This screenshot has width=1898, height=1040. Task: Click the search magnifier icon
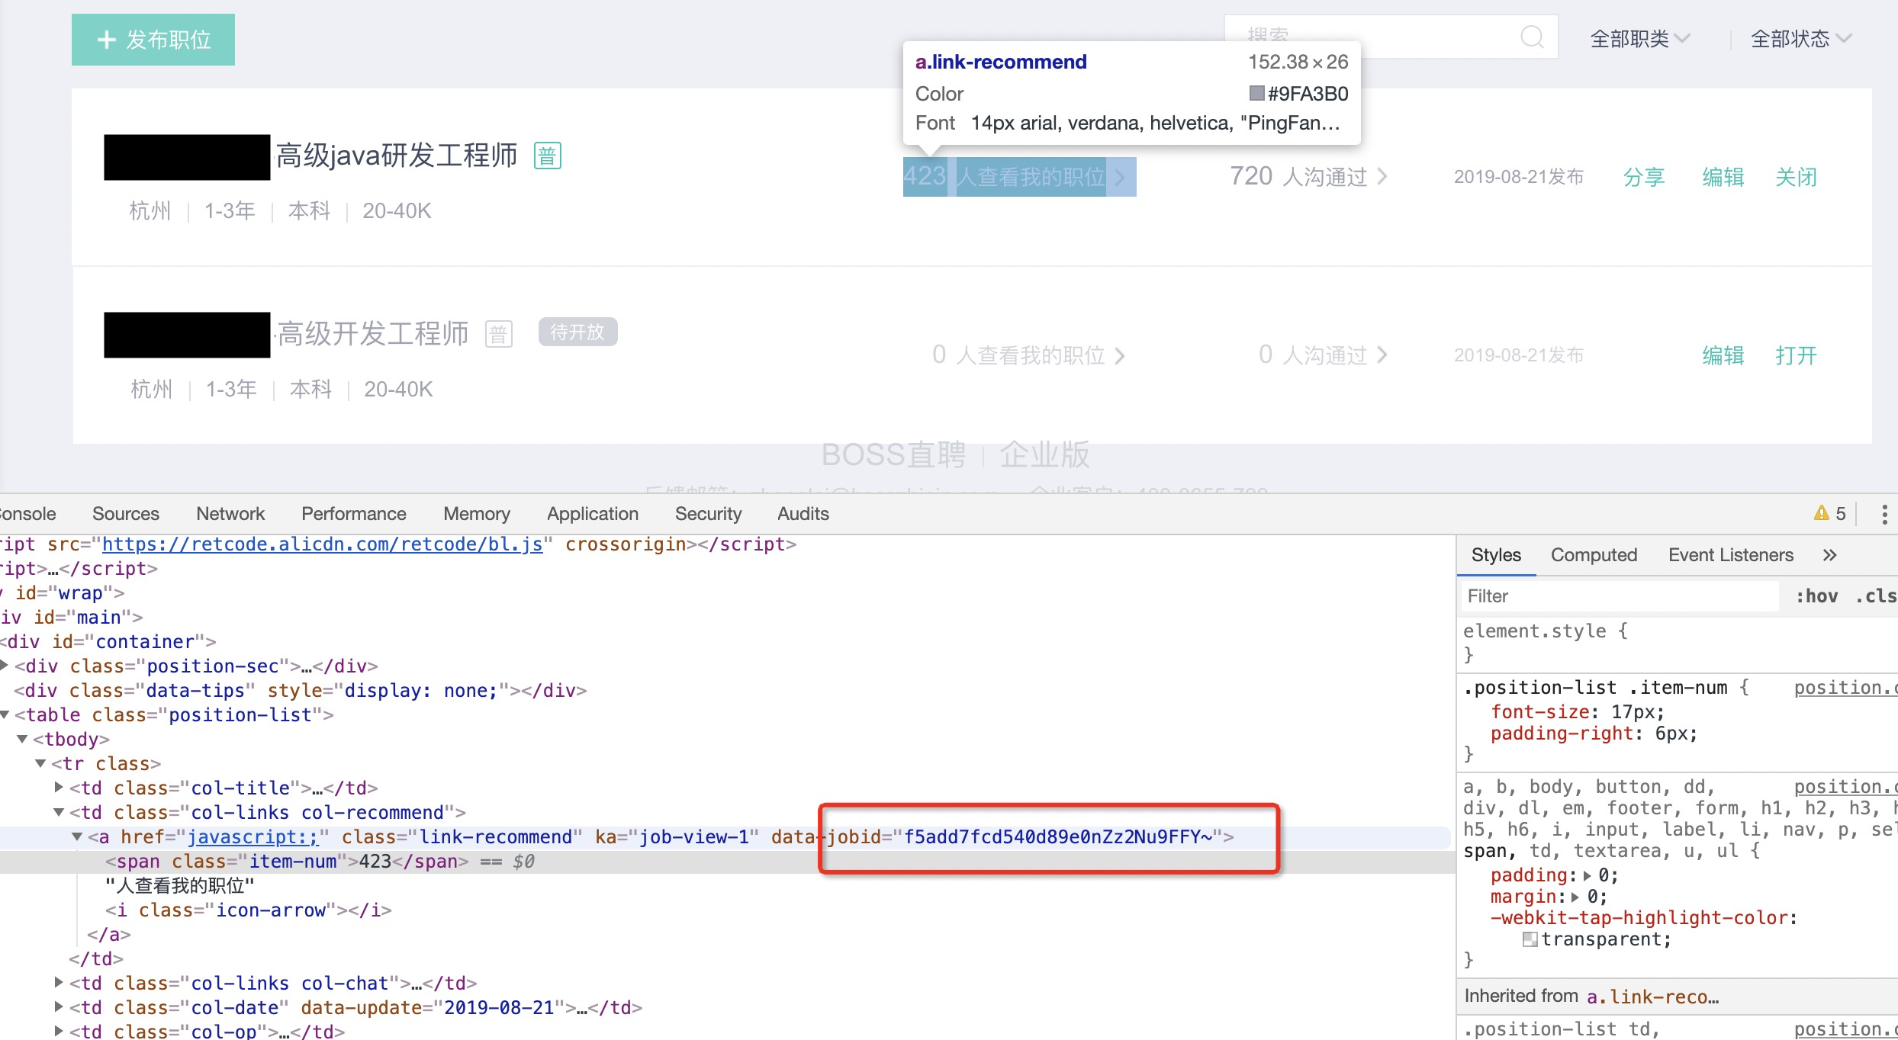(x=1532, y=37)
